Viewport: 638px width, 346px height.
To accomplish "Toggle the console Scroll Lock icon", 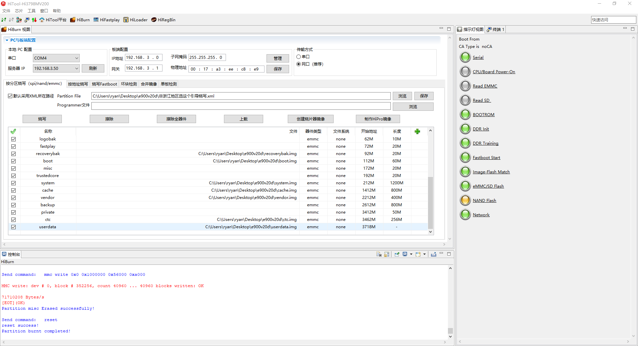I will point(387,254).
